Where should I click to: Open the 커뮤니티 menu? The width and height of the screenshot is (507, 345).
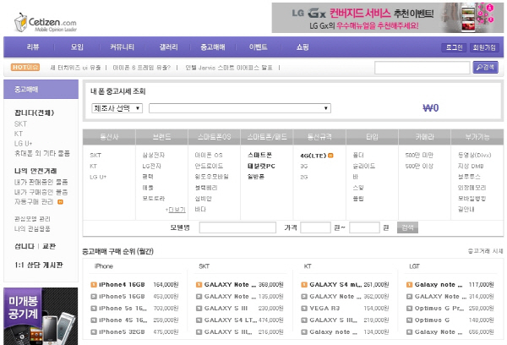point(122,47)
